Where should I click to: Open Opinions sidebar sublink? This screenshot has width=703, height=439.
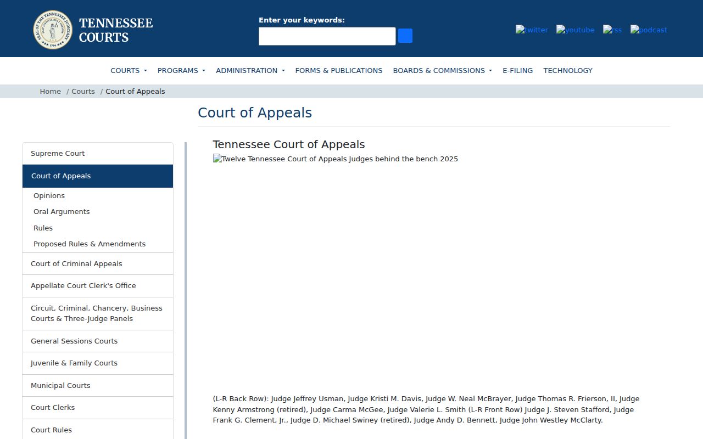[x=49, y=195]
